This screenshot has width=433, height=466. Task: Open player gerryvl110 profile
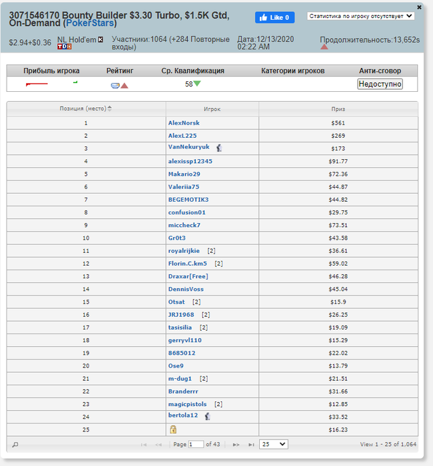tap(185, 340)
